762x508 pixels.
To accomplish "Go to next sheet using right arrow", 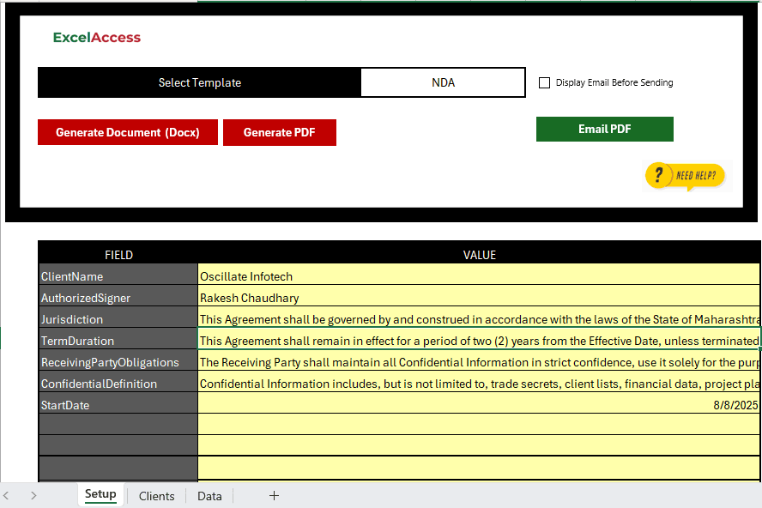I will click(33, 495).
